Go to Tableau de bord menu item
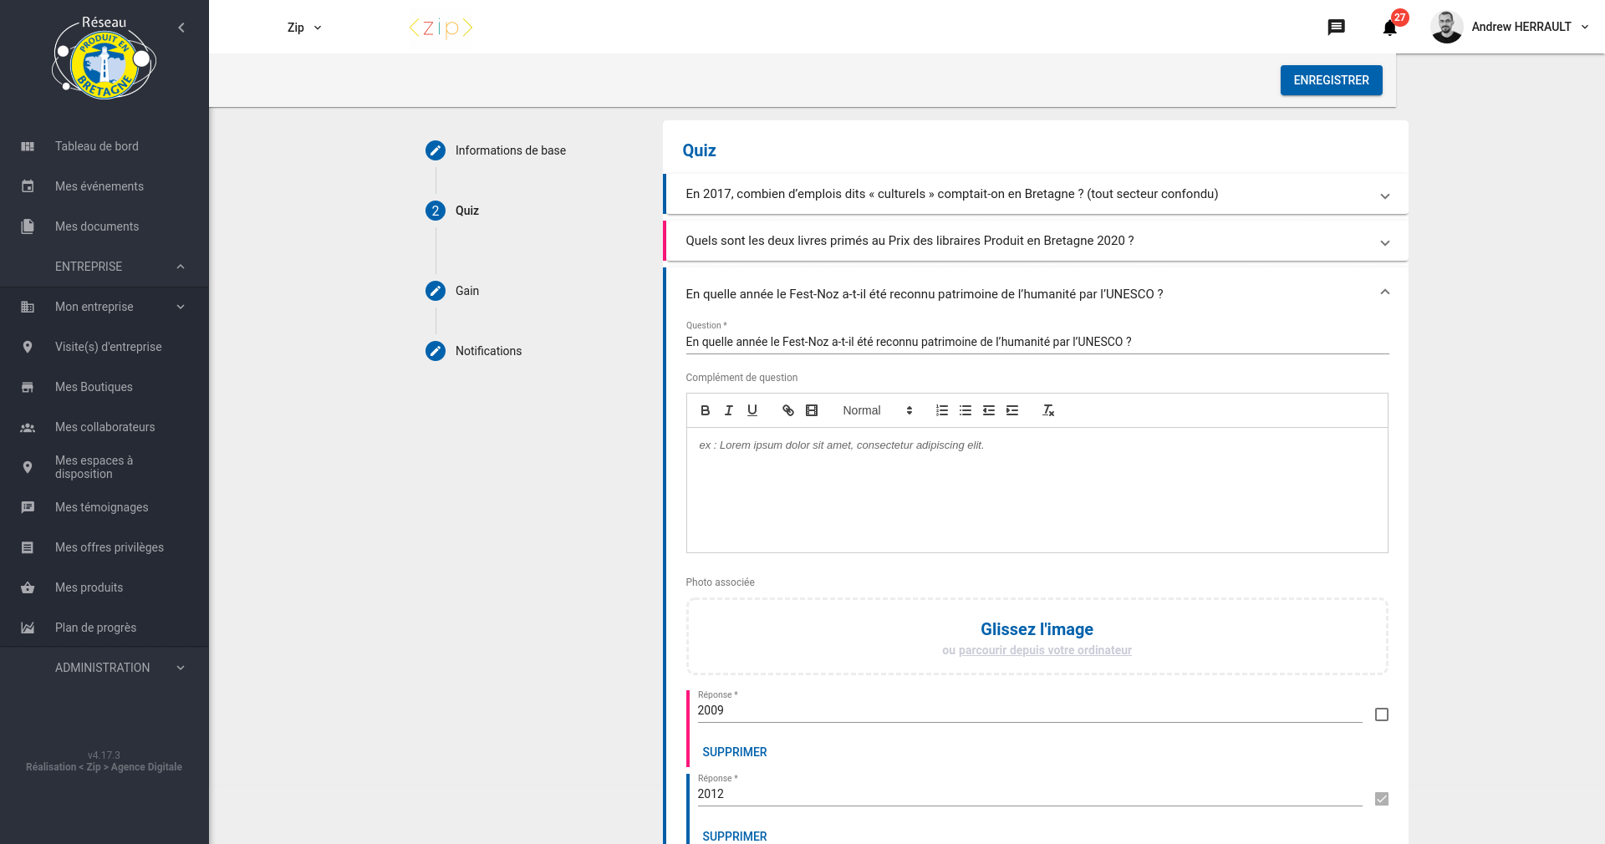The image size is (1605, 844). [97, 145]
